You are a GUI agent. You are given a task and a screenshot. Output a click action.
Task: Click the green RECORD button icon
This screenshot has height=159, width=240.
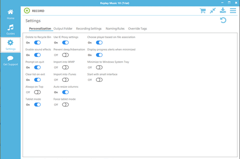click(27, 11)
